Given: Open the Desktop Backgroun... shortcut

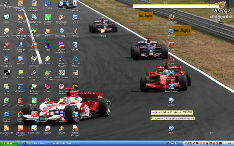Looking at the screenshot, I should 34,6.
